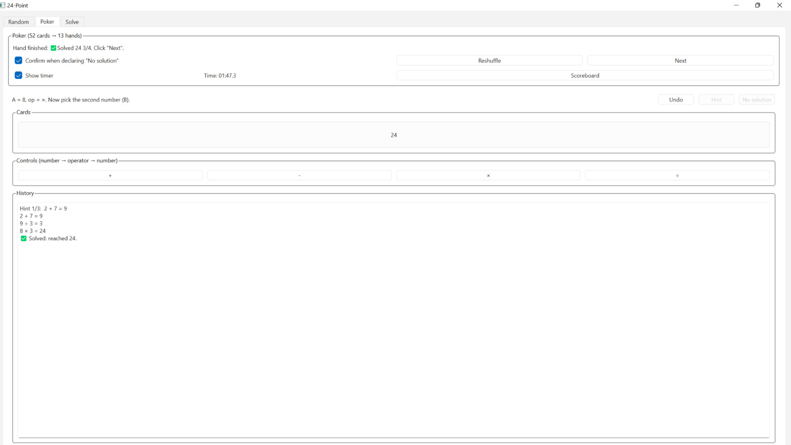This screenshot has width=791, height=445.
Task: Click inside the History log area
Action: (393, 330)
